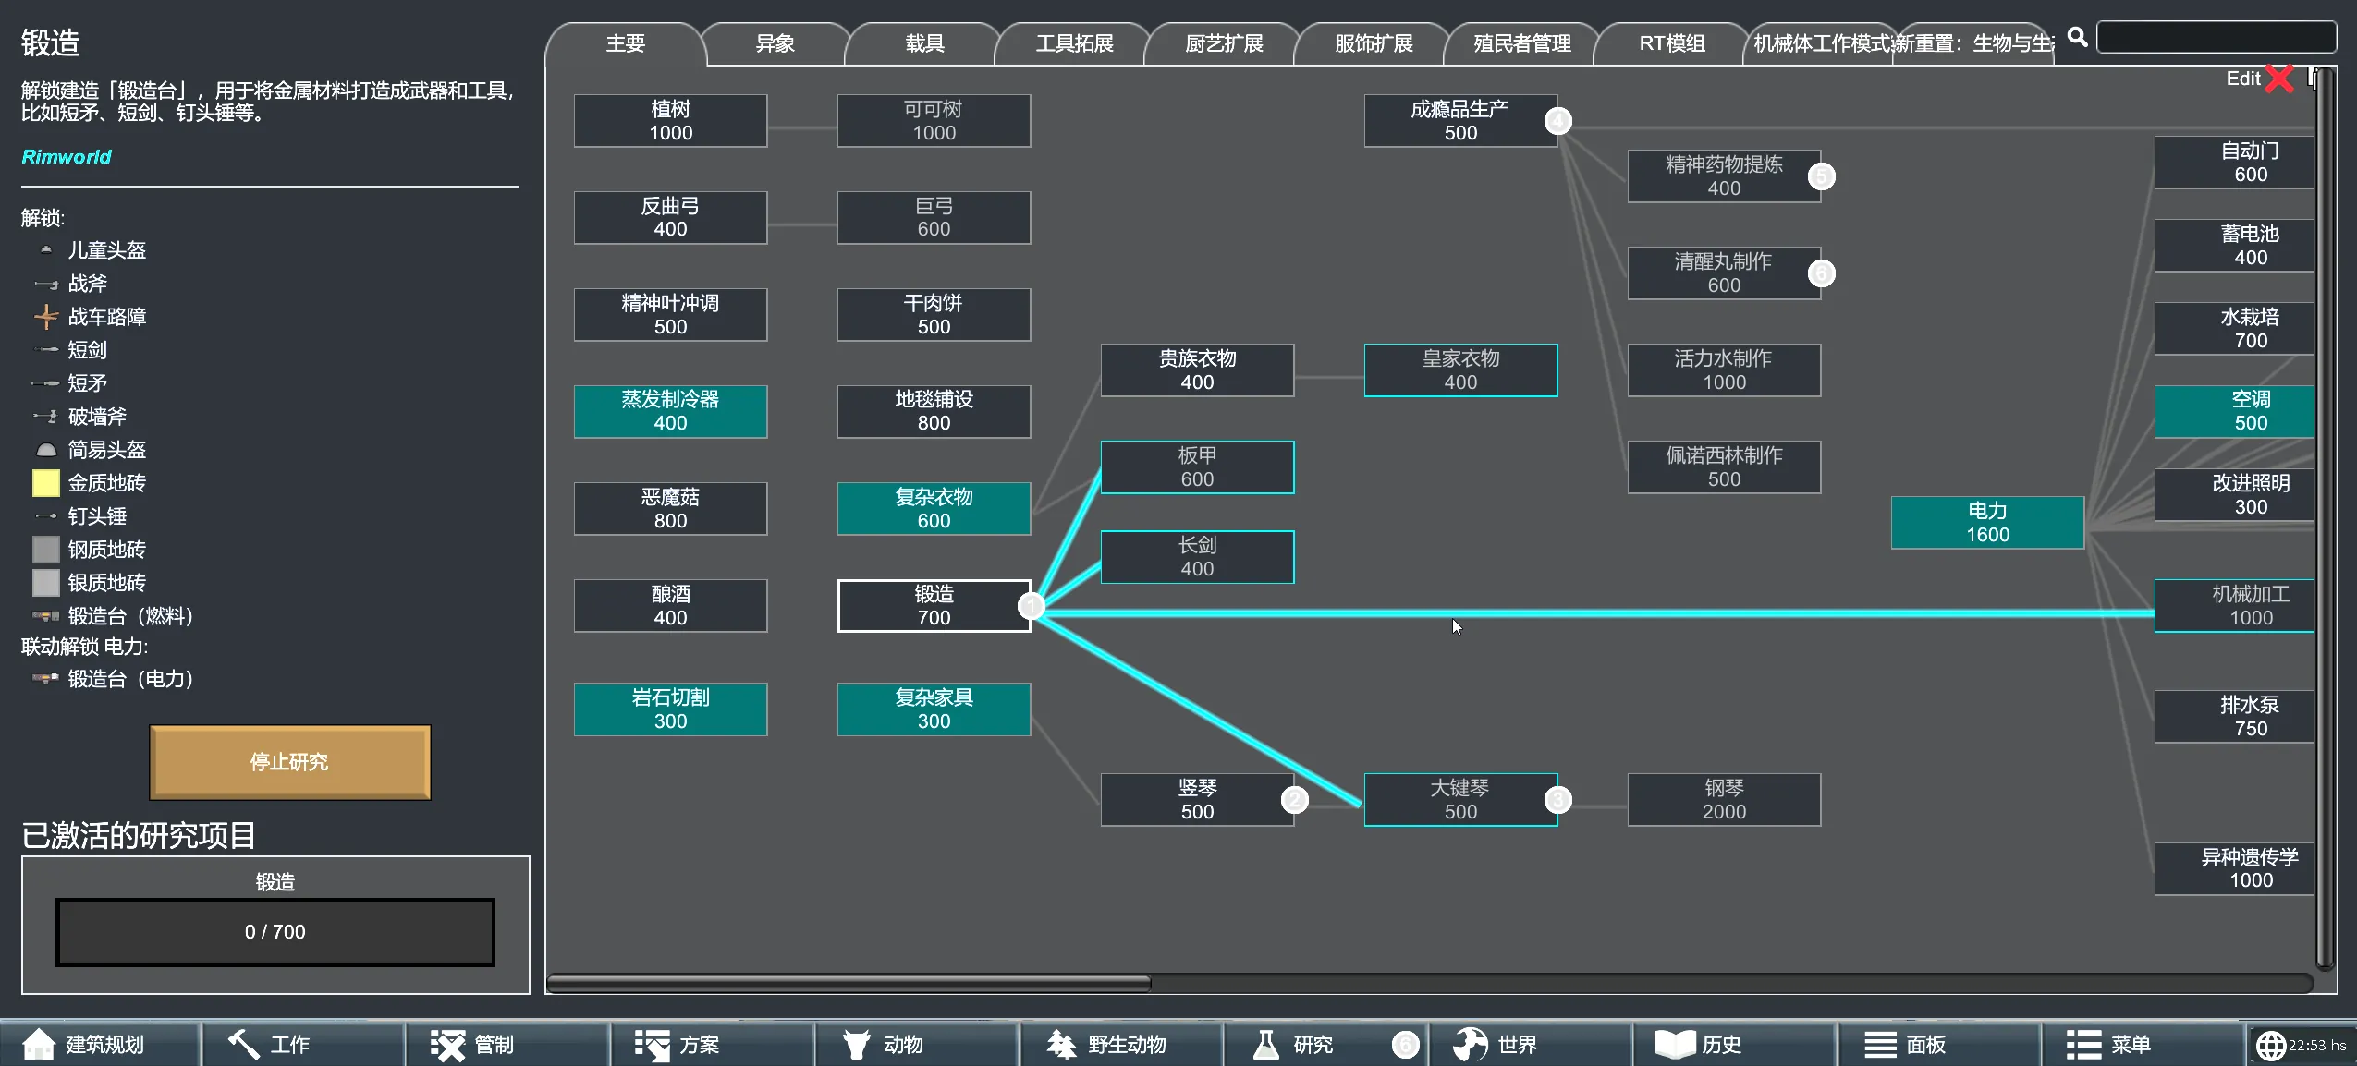Open the 管制 restrictions icon
Screen dimensions: 2357x1066
[x=447, y=1045]
